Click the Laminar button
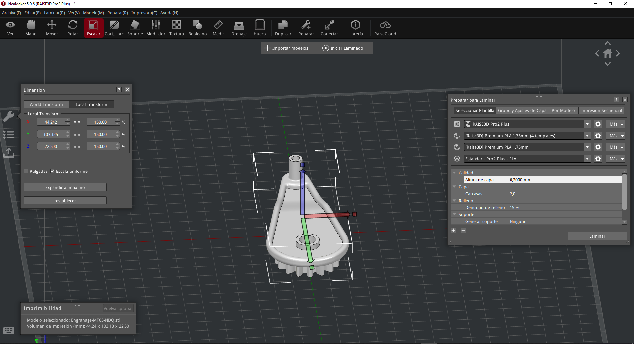 point(597,236)
